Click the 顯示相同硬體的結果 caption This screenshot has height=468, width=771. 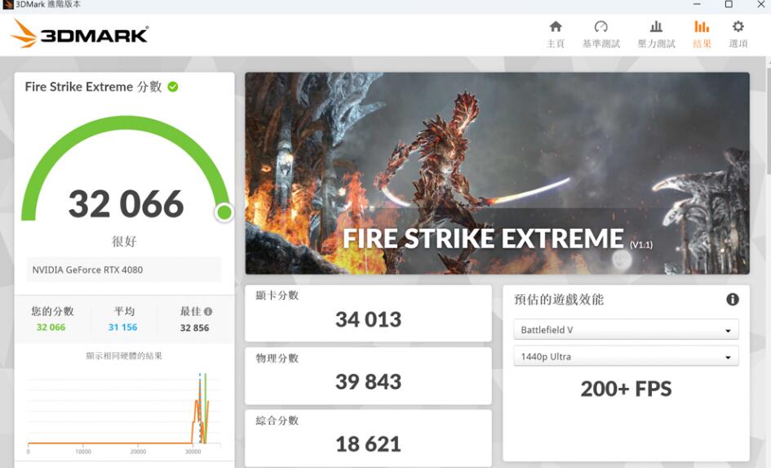point(124,356)
